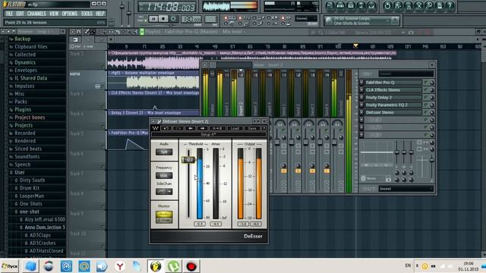Open the TOOLS menu
The image size is (486, 273).
[x=87, y=14]
